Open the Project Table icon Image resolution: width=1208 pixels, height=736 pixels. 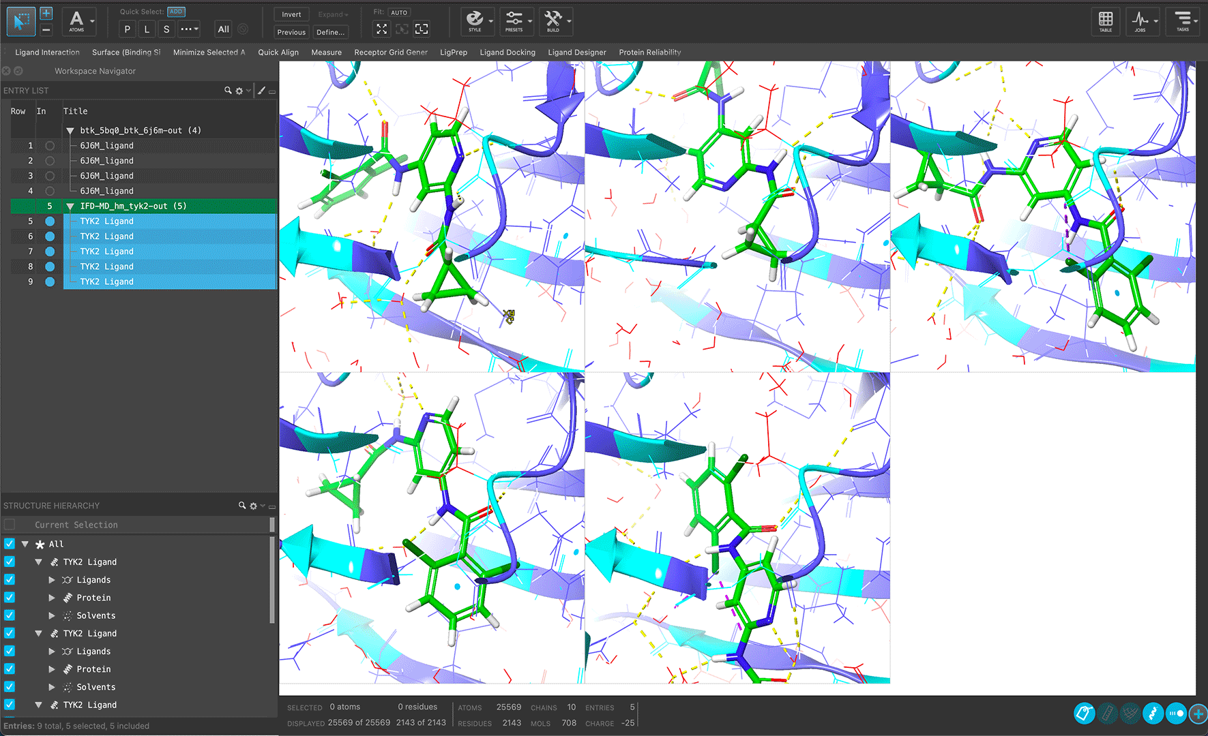point(1106,21)
